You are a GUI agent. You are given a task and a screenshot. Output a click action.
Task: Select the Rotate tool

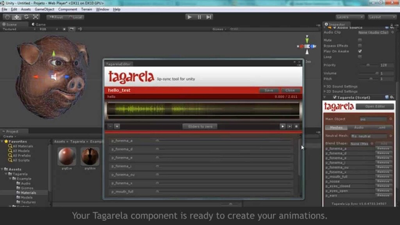pyautogui.click(x=26, y=17)
